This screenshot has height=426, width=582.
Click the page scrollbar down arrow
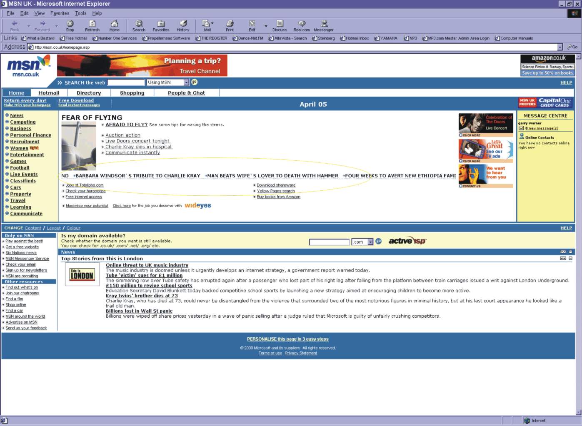pyautogui.click(x=578, y=412)
